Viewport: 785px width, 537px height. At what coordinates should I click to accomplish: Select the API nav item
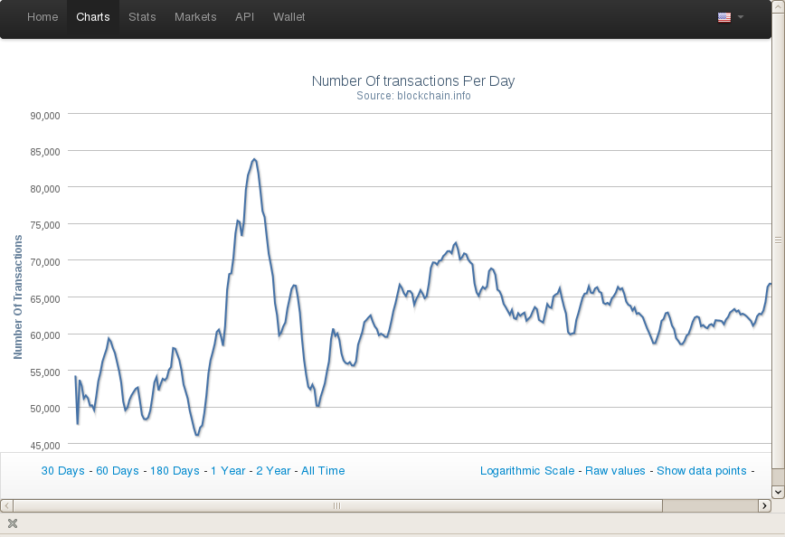pos(244,17)
